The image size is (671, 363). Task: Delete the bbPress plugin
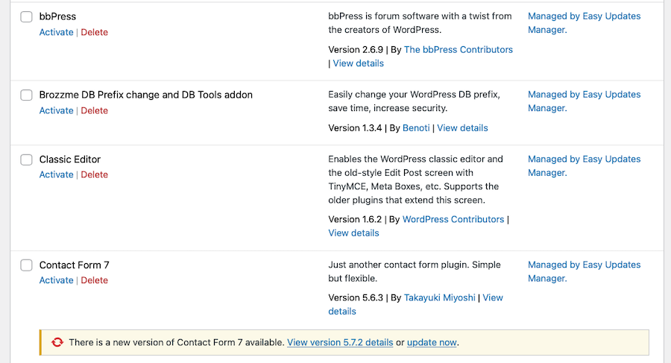pos(94,32)
